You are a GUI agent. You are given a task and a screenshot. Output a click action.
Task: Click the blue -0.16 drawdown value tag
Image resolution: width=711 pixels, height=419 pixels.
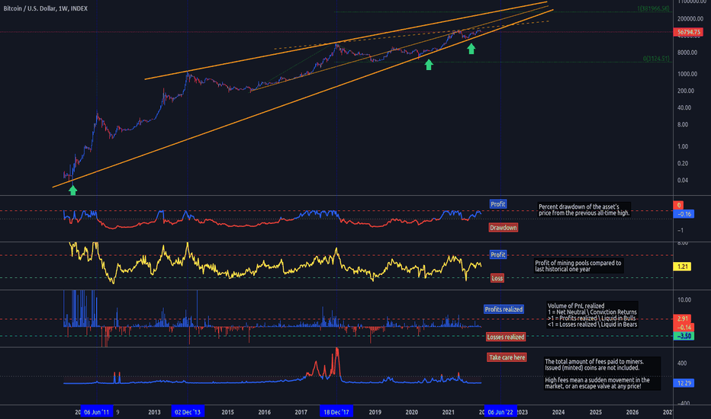pyautogui.click(x=684, y=214)
